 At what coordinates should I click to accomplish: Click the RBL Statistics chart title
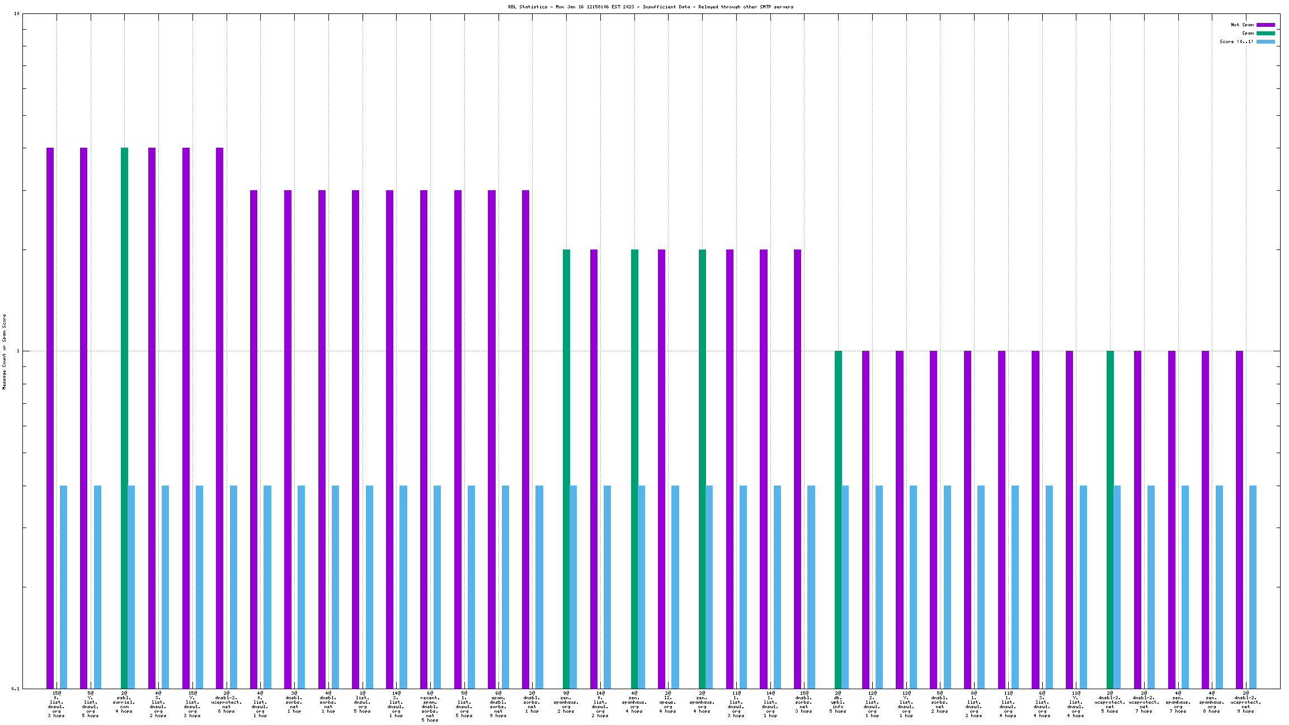pyautogui.click(x=650, y=7)
